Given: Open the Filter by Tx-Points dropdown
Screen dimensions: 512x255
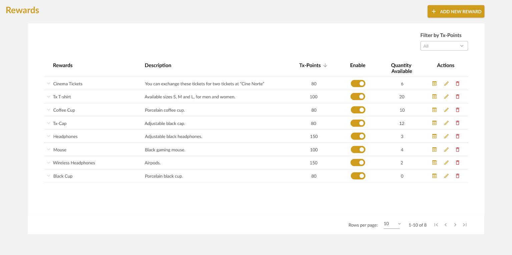Looking at the screenshot, I should pos(444,46).
